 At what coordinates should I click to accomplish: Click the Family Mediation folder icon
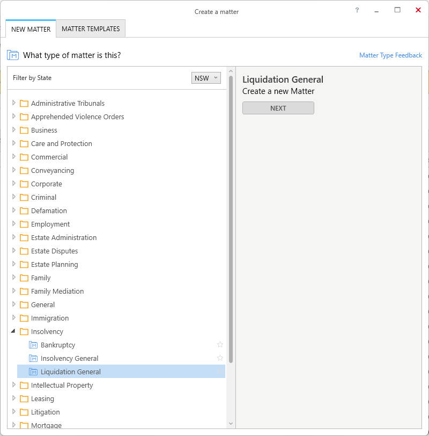24,291
